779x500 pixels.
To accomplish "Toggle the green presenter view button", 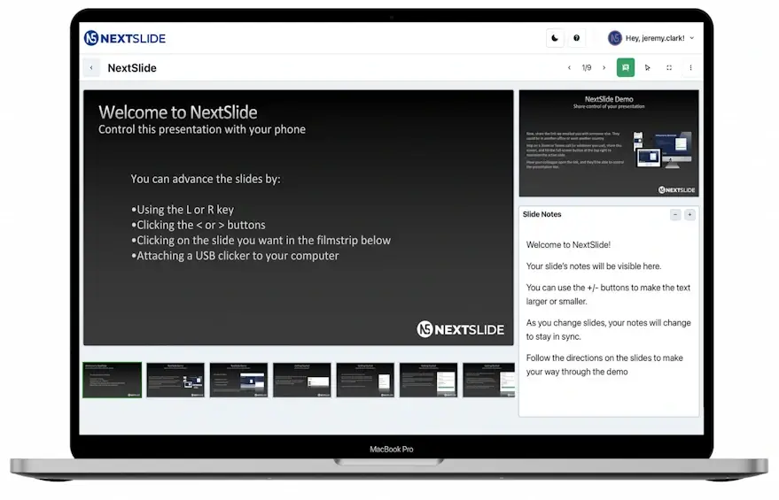I will [x=626, y=67].
